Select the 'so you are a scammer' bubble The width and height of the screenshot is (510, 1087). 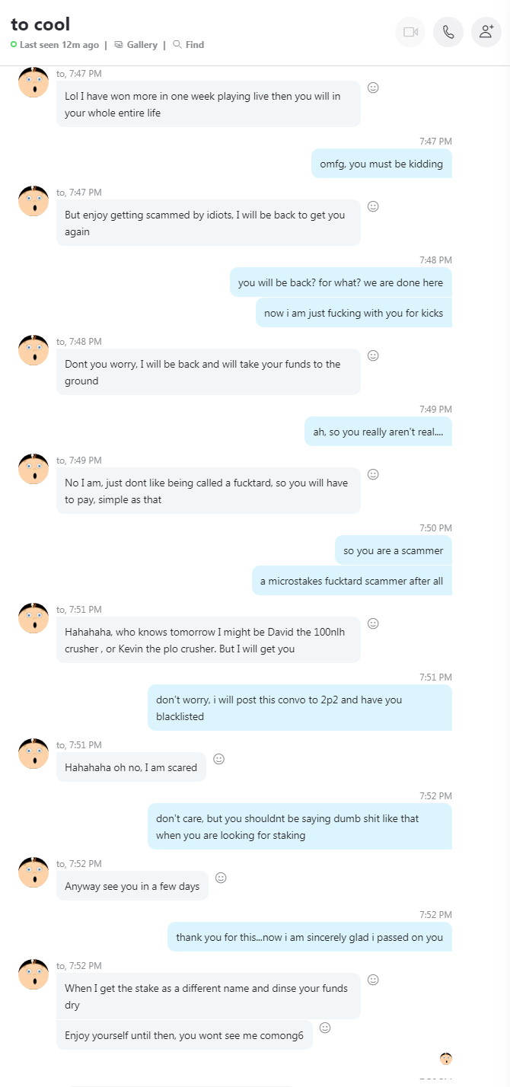point(393,550)
